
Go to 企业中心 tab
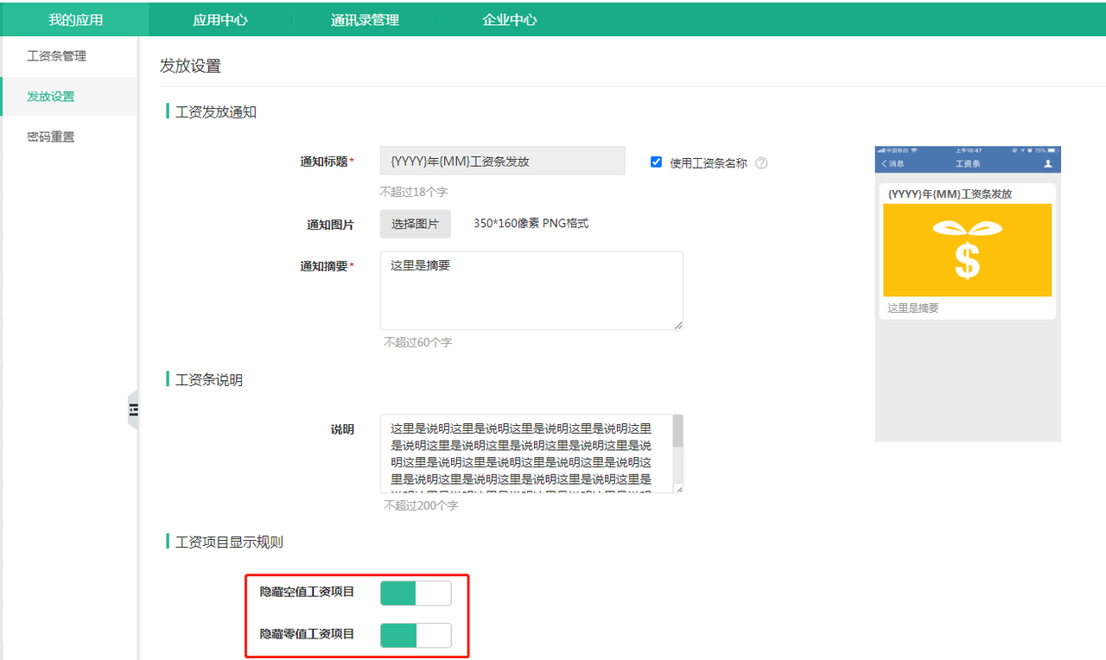pyautogui.click(x=510, y=19)
